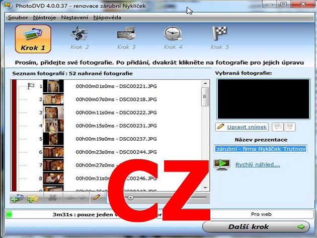Click the PhotoDVD app icon in the title bar
This screenshot has height=238, width=317.
click(x=9, y=5)
